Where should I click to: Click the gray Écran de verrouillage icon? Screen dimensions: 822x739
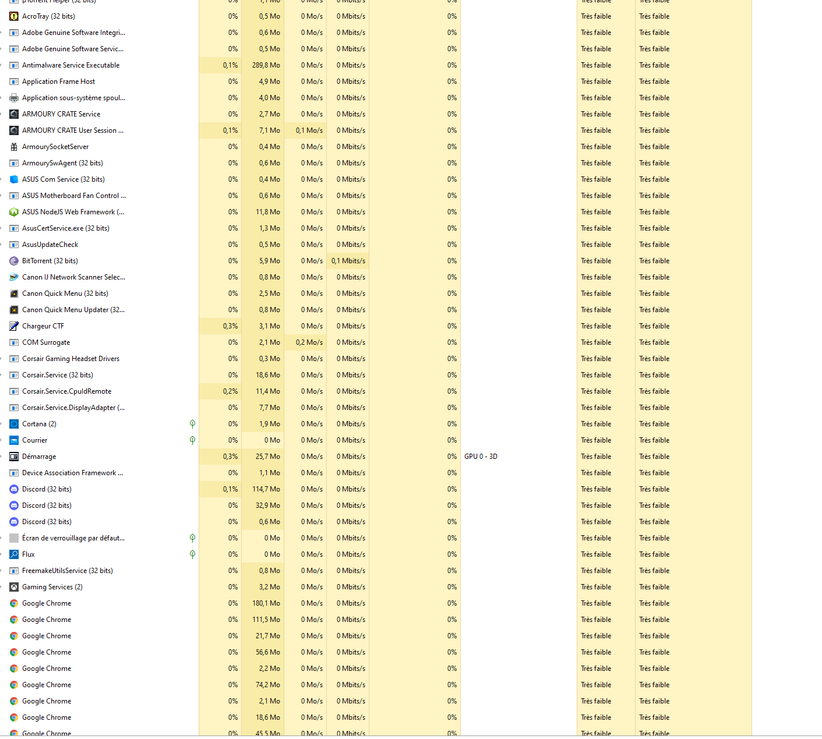coord(14,538)
